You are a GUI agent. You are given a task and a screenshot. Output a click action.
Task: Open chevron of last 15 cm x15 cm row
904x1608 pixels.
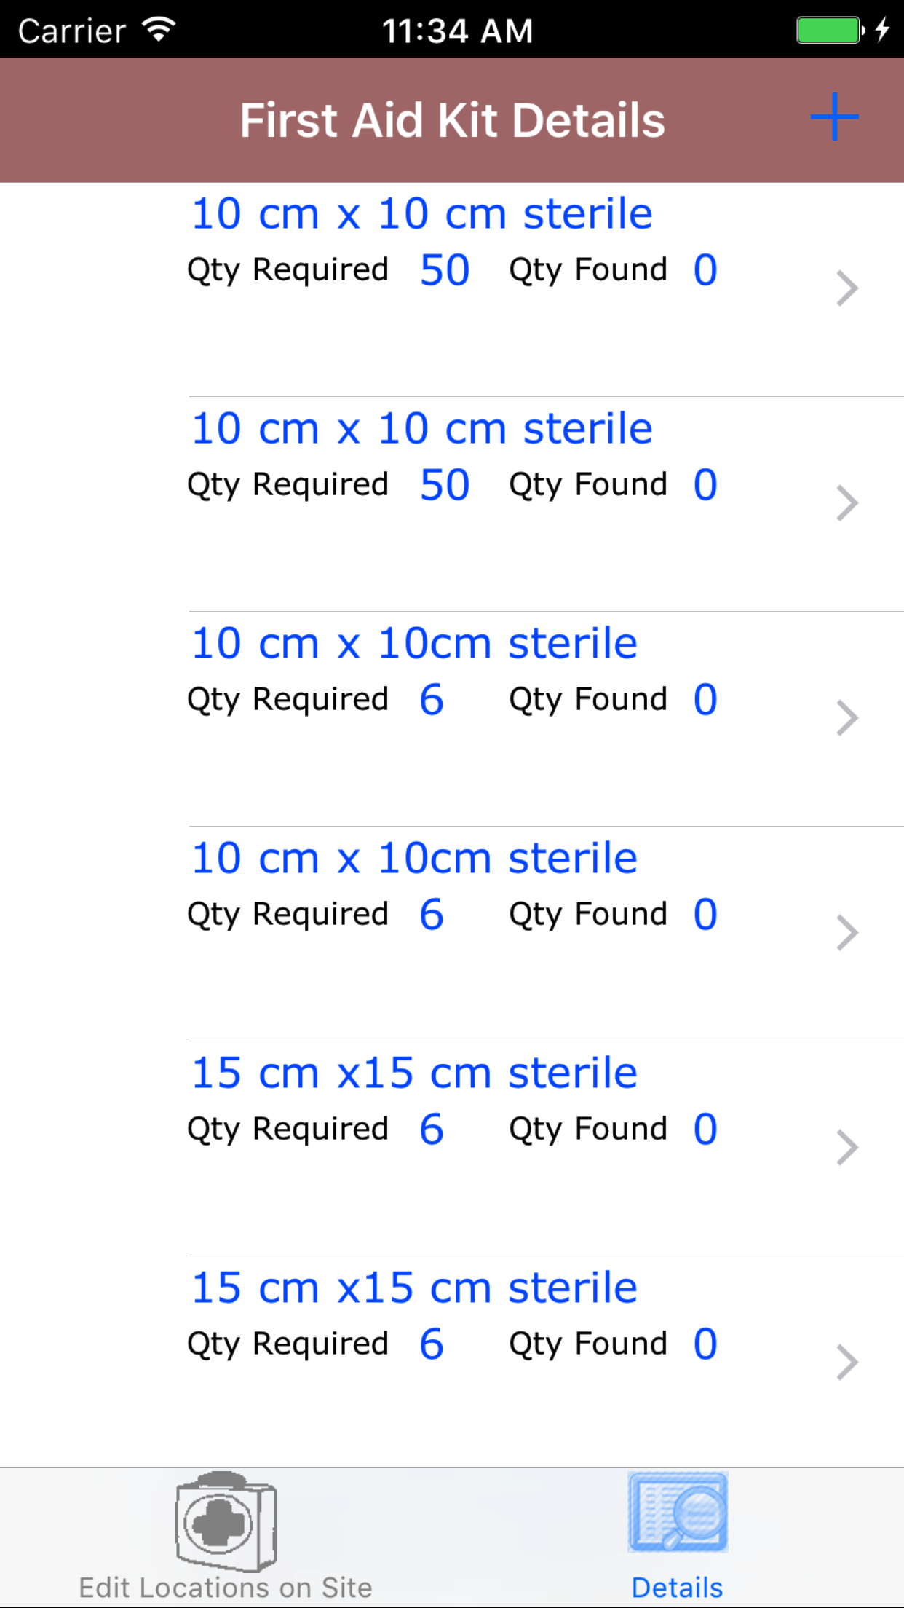[847, 1363]
